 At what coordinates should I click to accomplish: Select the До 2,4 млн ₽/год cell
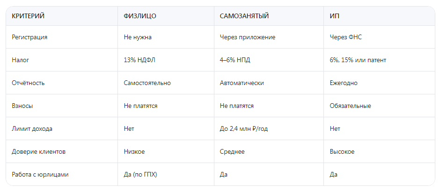[x=244, y=129]
